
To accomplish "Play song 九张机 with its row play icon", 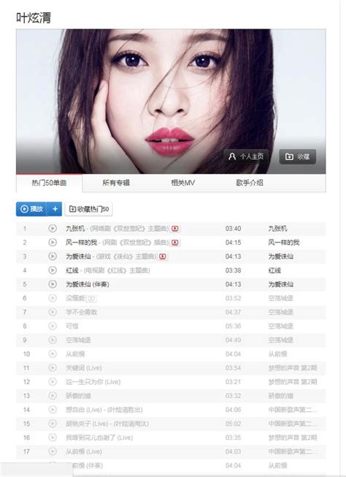I will [x=53, y=228].
